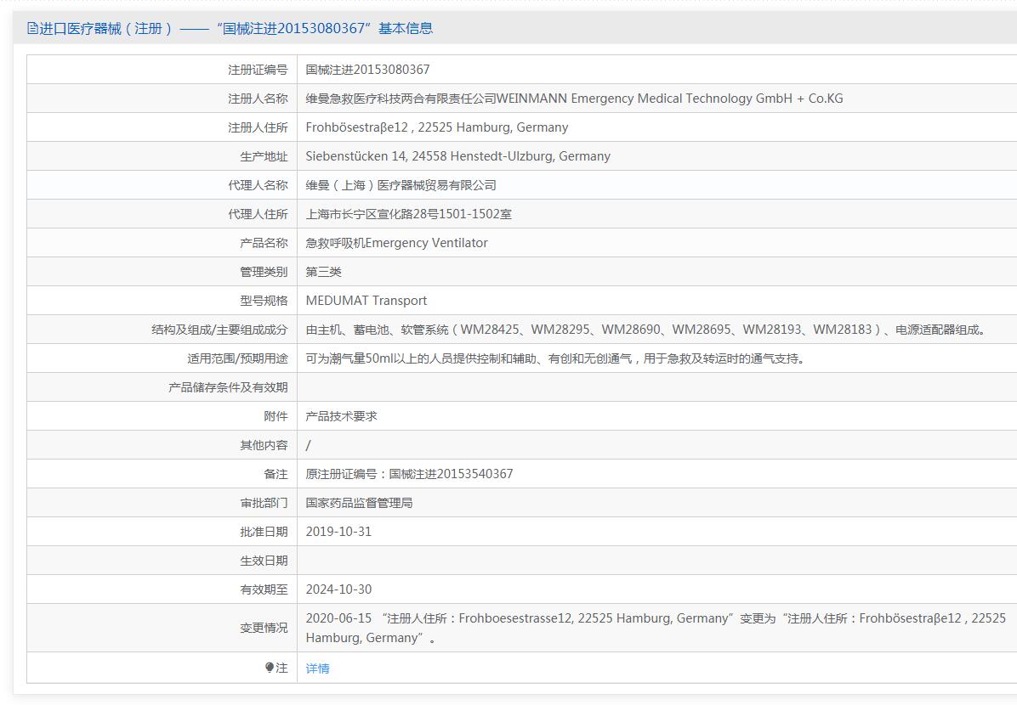The height and width of the screenshot is (705, 1017).
Task: Select the remark with original number 国械注进20153540367
Action: tap(409, 474)
